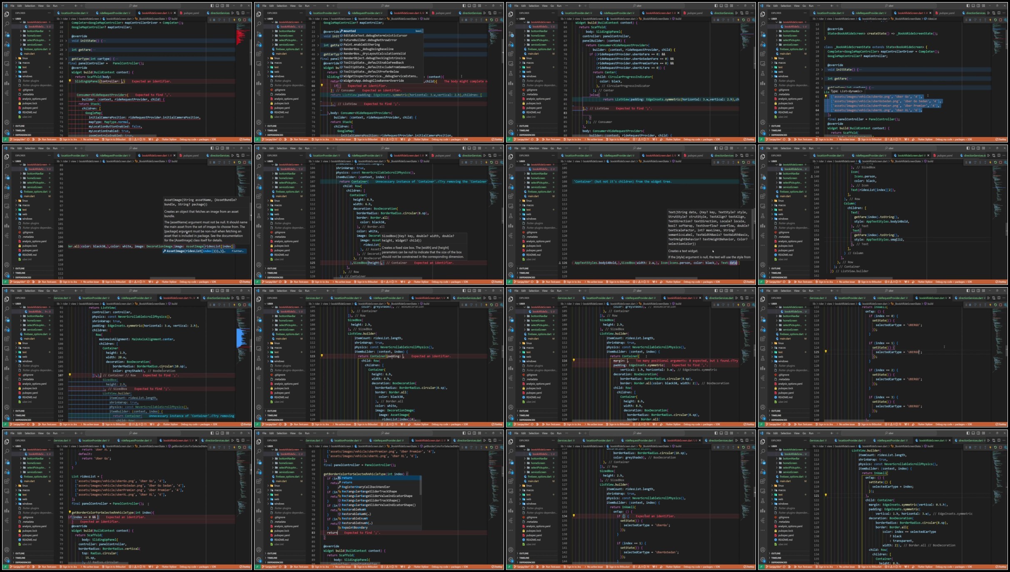Click Hot Reload lightning in 'Too many positional arguments' frame
The image size is (1010, 572).
click(738, 305)
